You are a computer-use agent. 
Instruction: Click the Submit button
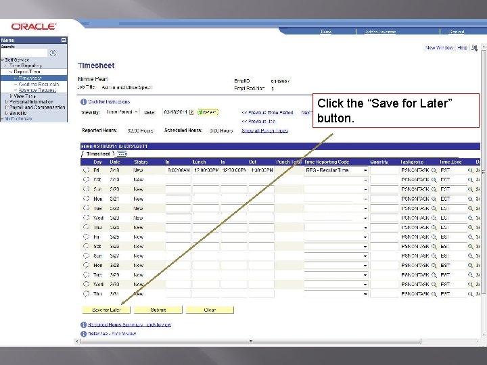(158, 310)
